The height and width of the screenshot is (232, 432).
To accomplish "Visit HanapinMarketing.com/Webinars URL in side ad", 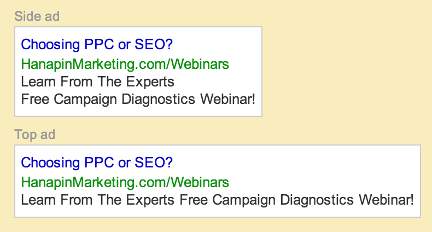I will [x=125, y=64].
